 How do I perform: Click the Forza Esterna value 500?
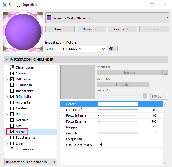pyautogui.click(x=154, y=121)
